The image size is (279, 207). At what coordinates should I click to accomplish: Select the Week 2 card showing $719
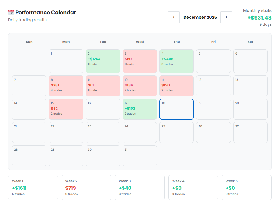tap(86, 187)
